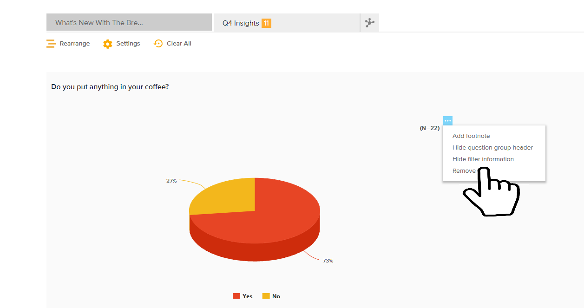This screenshot has height=308, width=584.
Task: Toggle the red Yes legend swatch
Action: pos(236,296)
